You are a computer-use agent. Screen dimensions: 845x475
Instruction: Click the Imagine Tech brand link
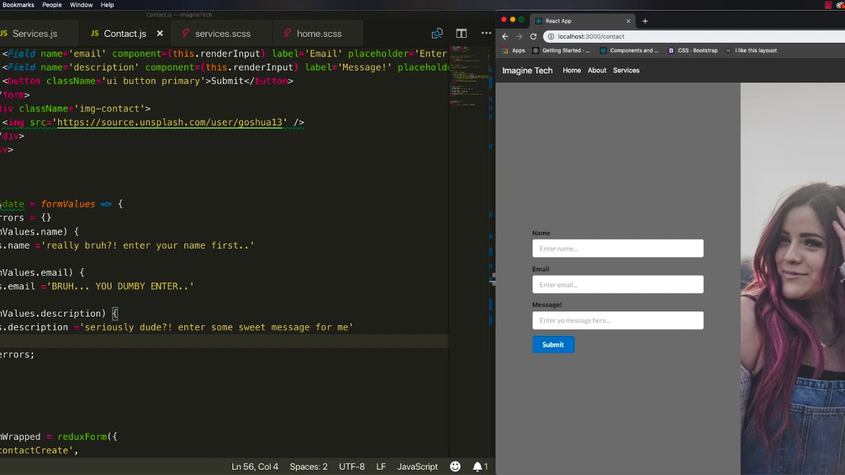pos(527,71)
